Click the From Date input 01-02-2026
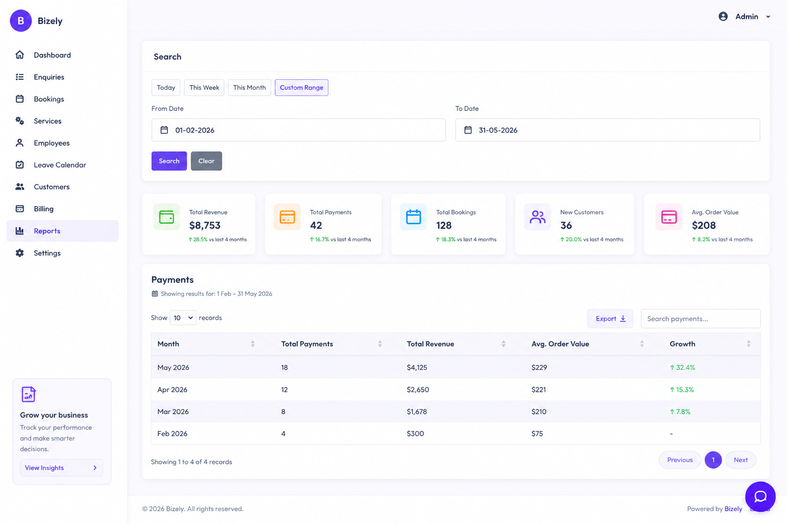Screen dimensions: 787x524 (299, 130)
